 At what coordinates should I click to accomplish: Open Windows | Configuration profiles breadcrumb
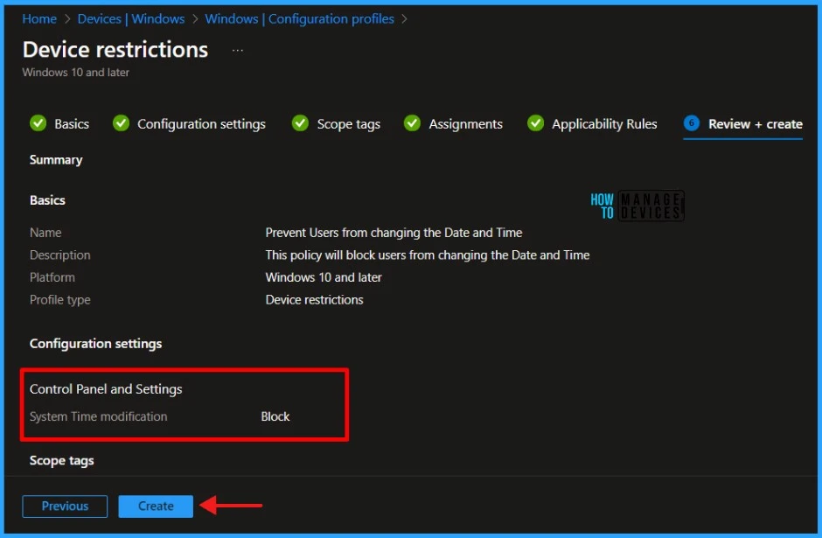coord(299,19)
